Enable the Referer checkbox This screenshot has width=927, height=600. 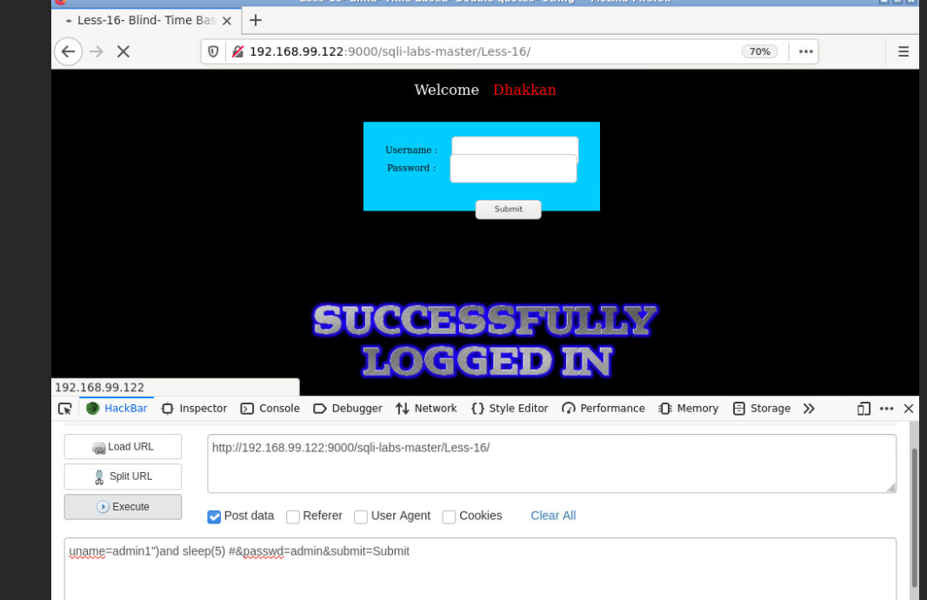coord(293,517)
